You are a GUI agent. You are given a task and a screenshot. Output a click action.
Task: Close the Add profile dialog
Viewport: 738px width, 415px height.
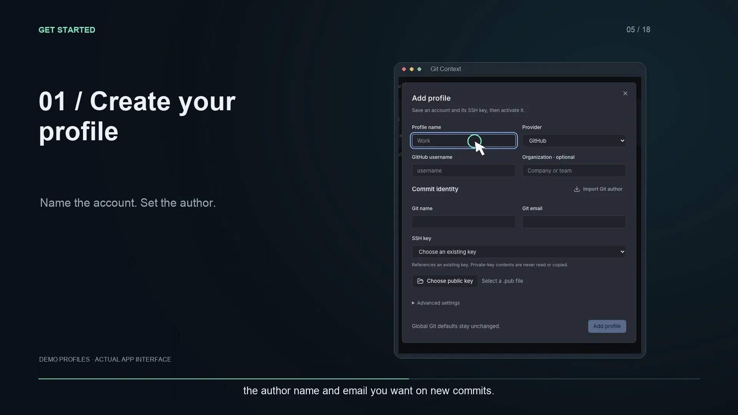point(625,93)
